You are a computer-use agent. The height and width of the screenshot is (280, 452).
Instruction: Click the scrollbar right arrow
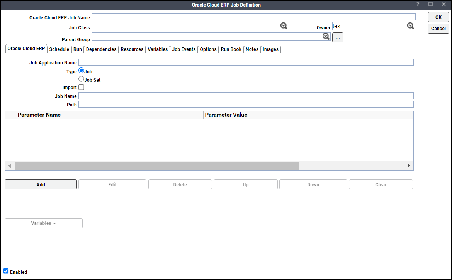coord(408,165)
